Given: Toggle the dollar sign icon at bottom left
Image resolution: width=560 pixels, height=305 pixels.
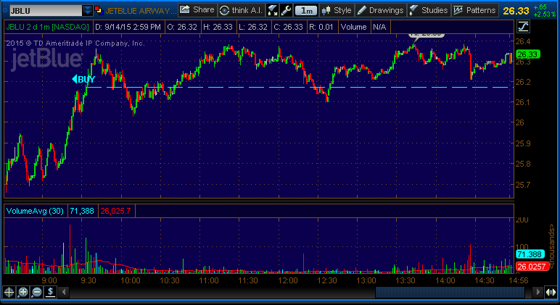Looking at the screenshot, I should 51,292.
